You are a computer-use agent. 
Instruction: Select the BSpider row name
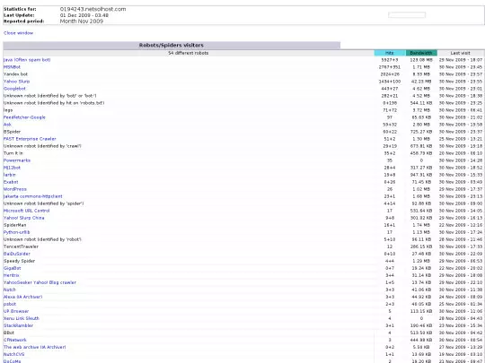point(12,132)
